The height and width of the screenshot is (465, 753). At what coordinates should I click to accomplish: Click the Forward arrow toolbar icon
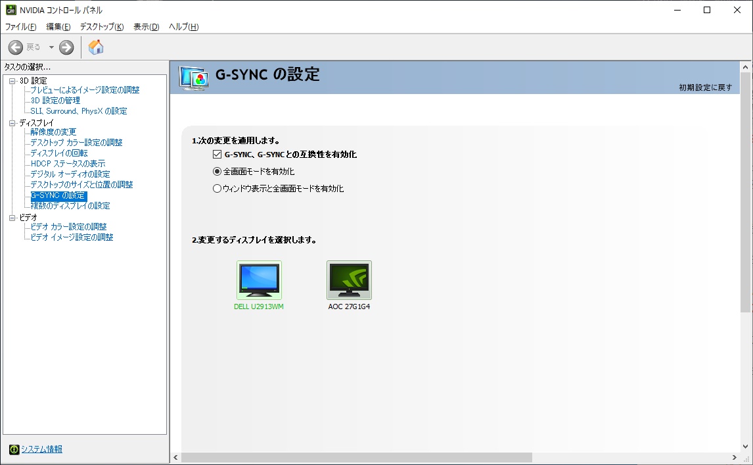click(66, 47)
